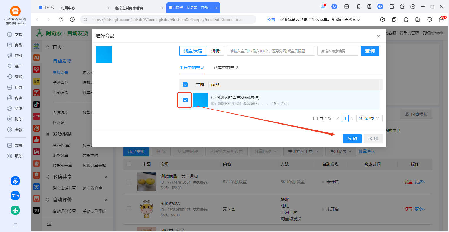Click the 关闭 button in dialog

point(373,139)
